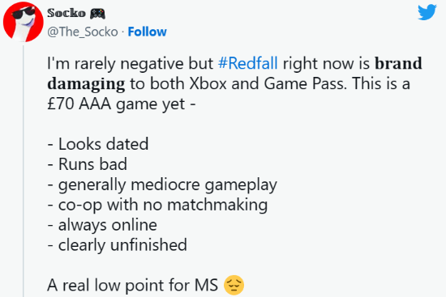Open the #Redfall hashtag link
This screenshot has width=446, height=297.
[248, 63]
